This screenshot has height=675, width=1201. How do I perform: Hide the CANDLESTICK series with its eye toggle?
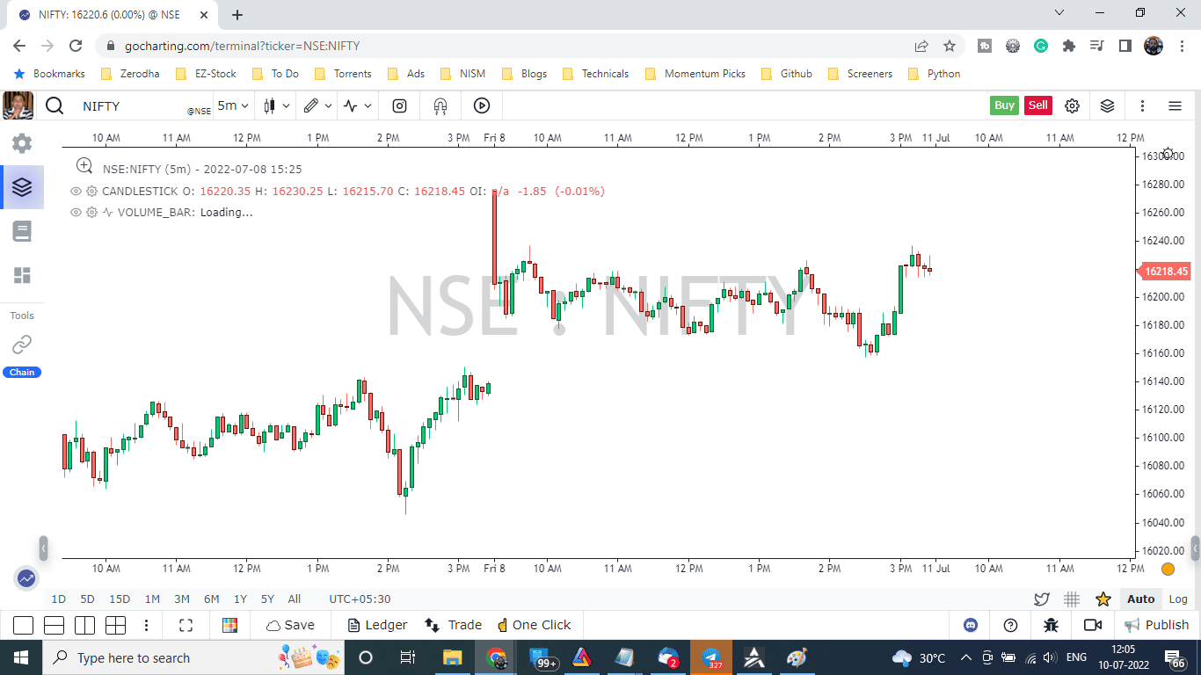click(x=76, y=191)
